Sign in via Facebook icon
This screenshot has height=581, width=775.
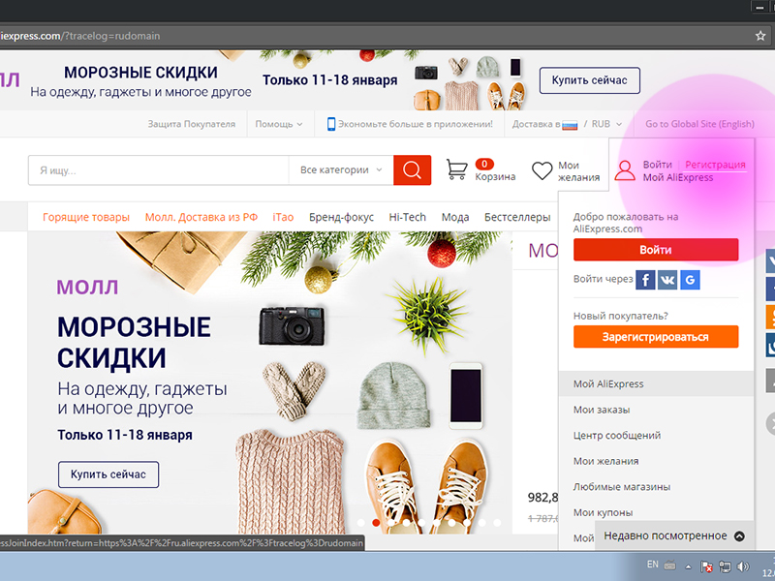[x=645, y=280]
